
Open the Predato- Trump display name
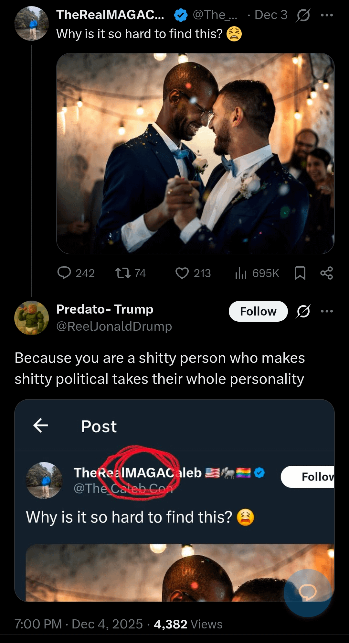(x=105, y=309)
